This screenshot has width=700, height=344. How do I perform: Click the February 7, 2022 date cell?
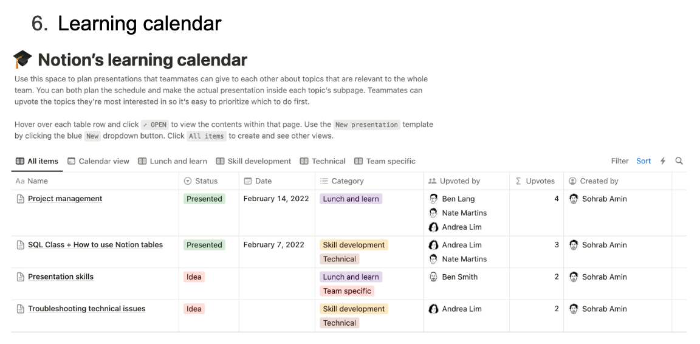(x=273, y=245)
